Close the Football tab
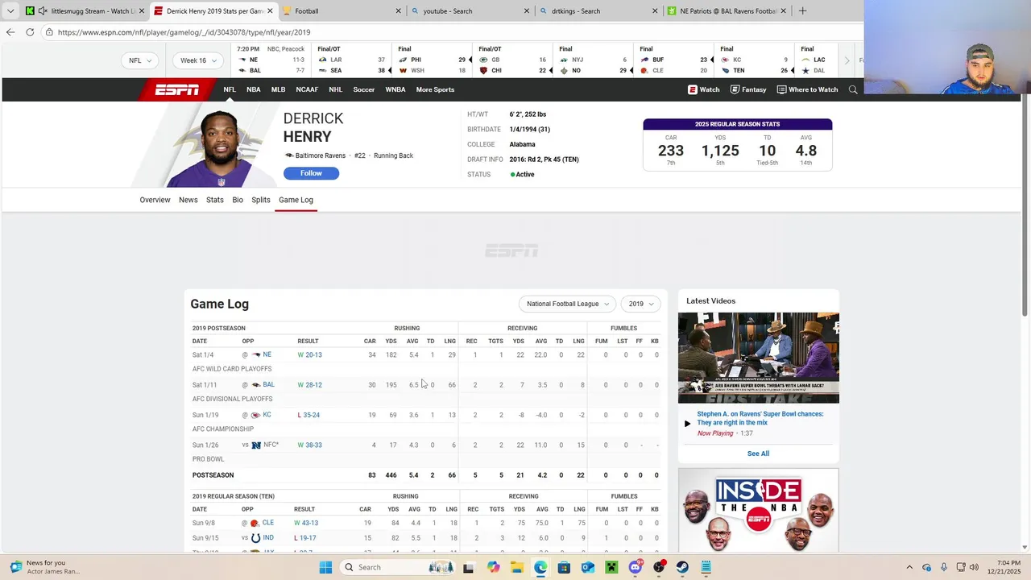 (x=398, y=11)
